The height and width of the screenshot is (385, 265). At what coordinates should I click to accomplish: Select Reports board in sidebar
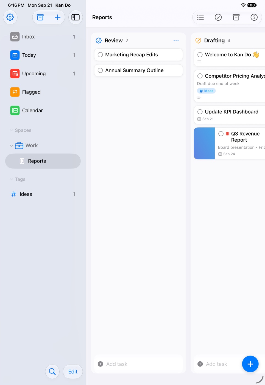coord(43,161)
